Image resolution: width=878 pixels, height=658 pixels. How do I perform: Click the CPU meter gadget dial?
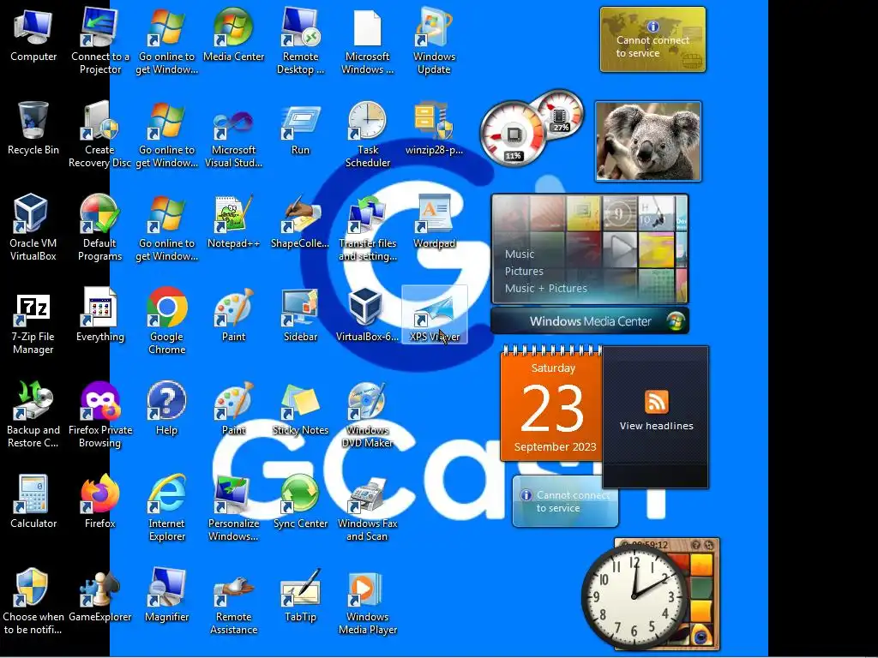tap(513, 135)
